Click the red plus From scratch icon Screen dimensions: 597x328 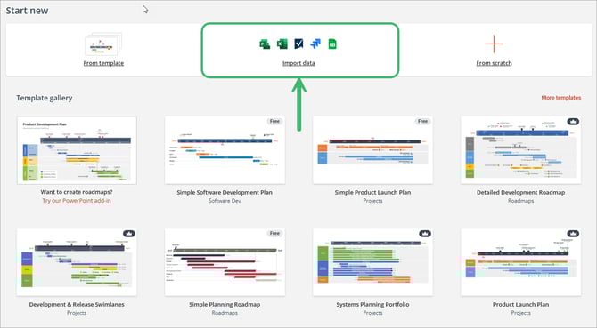coord(494,44)
